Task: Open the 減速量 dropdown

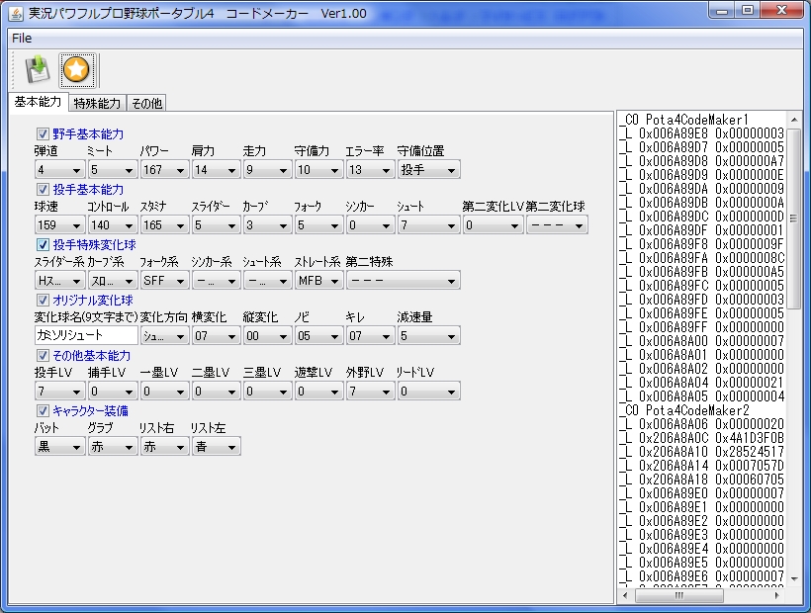Action: [x=428, y=335]
